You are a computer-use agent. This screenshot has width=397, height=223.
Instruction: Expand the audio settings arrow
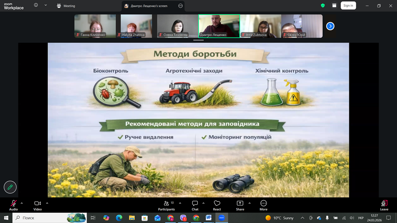click(22, 203)
